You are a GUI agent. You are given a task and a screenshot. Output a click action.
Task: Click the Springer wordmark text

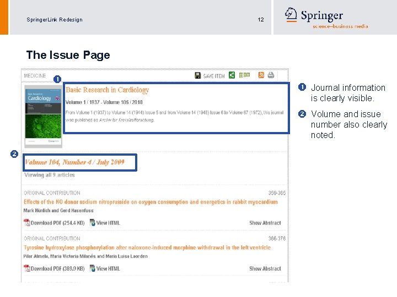pyautogui.click(x=322, y=15)
